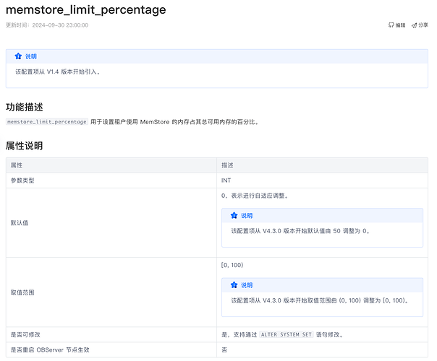Click the 属性 column header
The width and height of the screenshot is (437, 361).
pos(111,165)
